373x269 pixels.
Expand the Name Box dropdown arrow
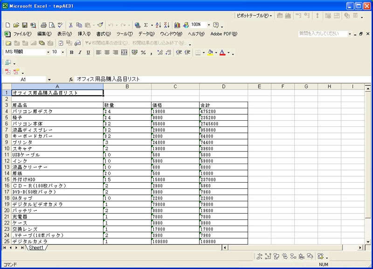(x=49, y=79)
